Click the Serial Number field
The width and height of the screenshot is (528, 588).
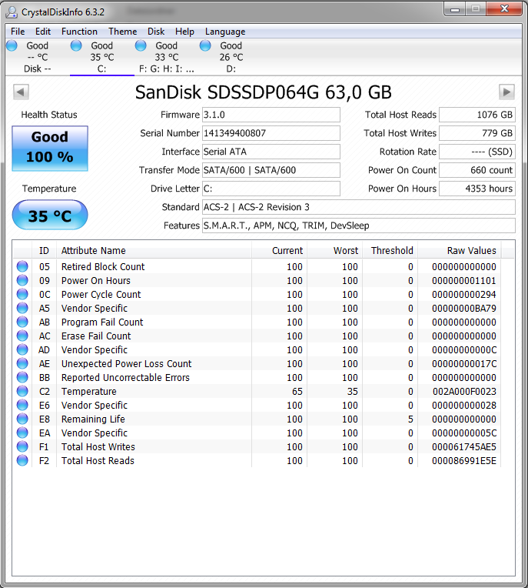tap(271, 133)
